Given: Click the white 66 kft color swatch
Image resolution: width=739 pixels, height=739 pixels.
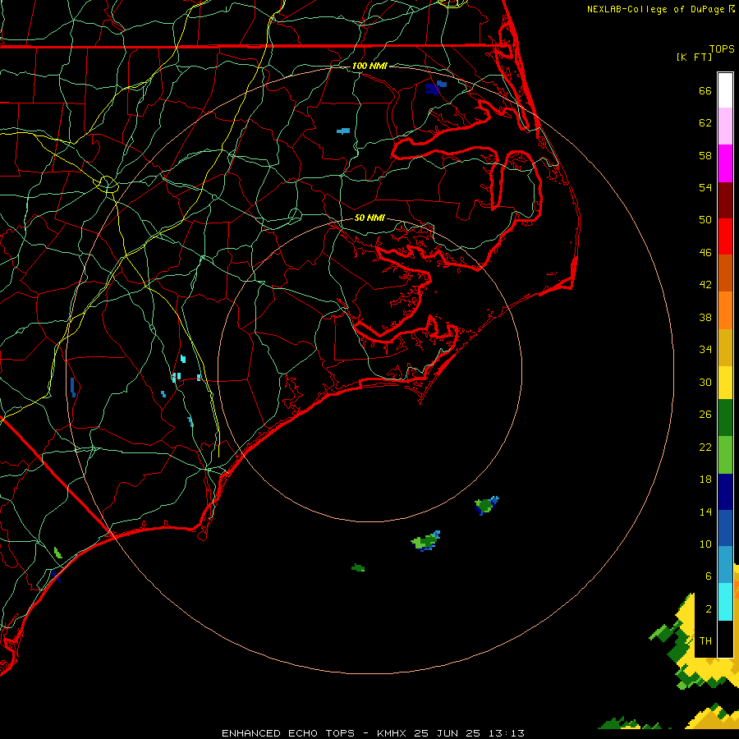Looking at the screenshot, I should tap(725, 90).
